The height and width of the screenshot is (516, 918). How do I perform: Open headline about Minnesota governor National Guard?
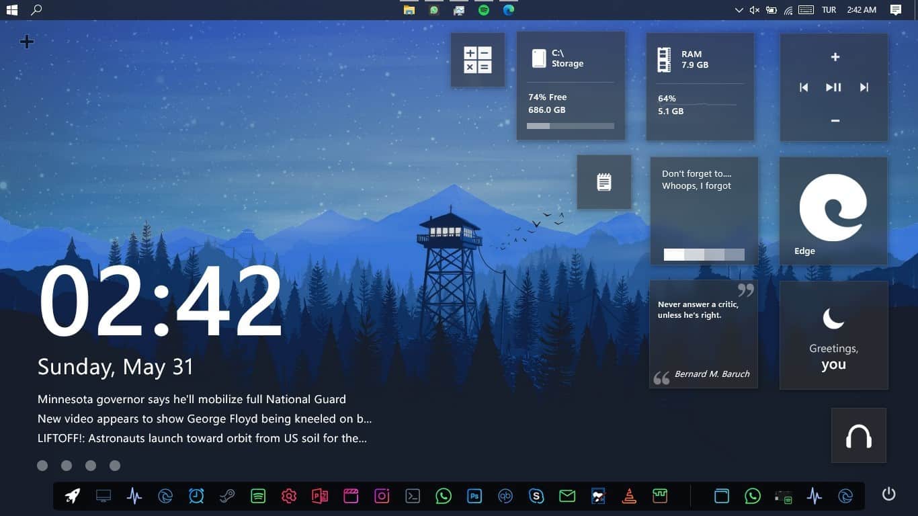[192, 399]
